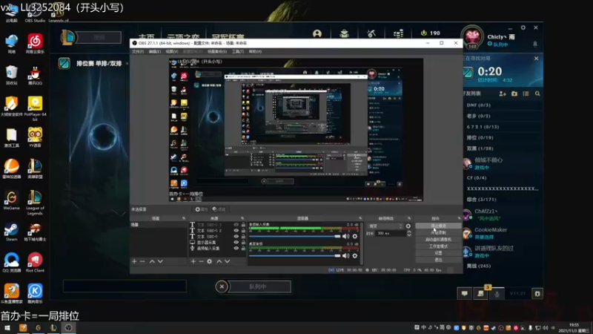Toggle lock on audio input capture source
This screenshot has height=334, width=593.
click(x=243, y=249)
